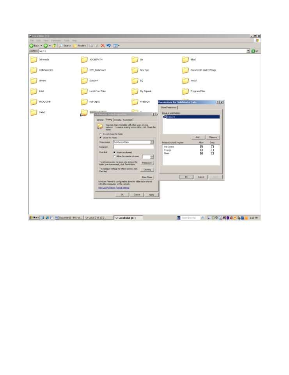Click help question mark in Permissions dialog
Image resolution: width=289 pixels, height=375 pixels.
pos(218,102)
